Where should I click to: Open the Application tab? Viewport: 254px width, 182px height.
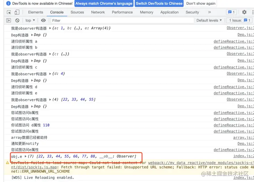[169, 12]
